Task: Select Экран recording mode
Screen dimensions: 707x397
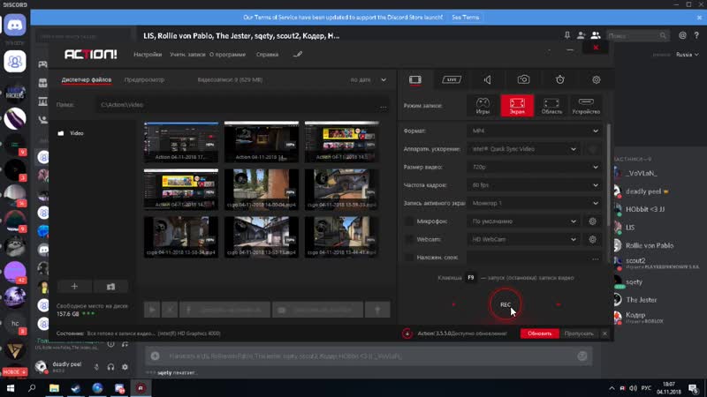Action: 517,106
